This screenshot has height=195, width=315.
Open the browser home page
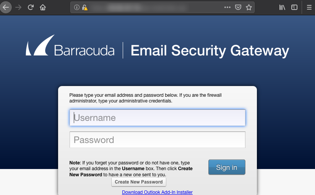(43, 7)
